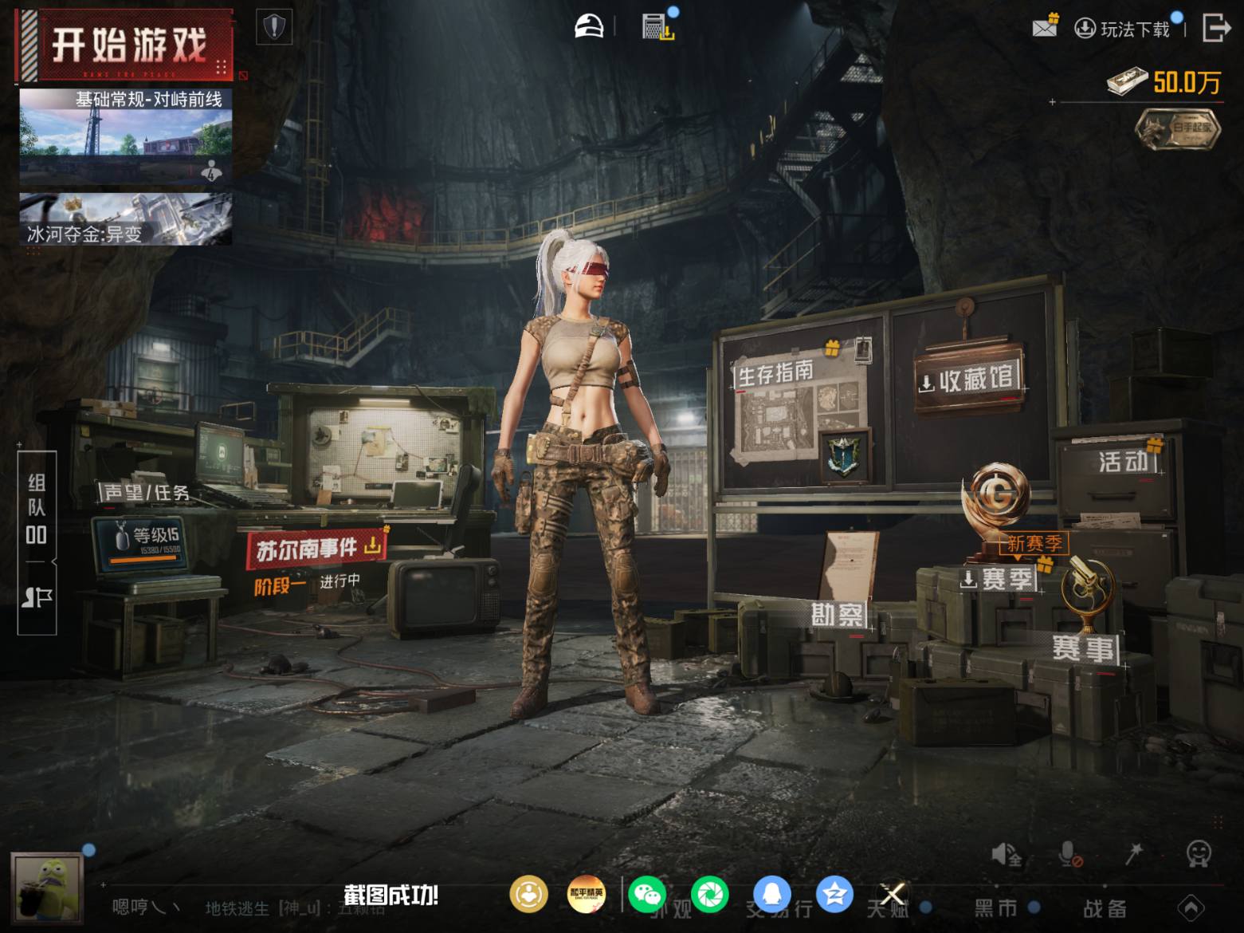1244x933 pixels.
Task: Share to 和平精英 community icon
Action: (586, 895)
